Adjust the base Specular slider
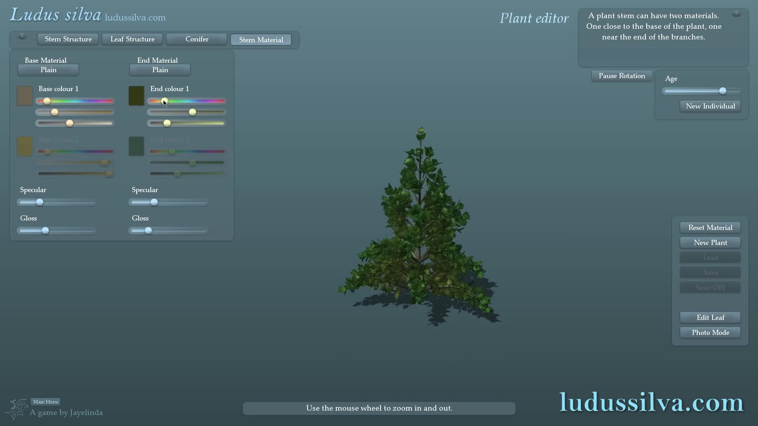The width and height of the screenshot is (758, 426). click(x=56, y=202)
